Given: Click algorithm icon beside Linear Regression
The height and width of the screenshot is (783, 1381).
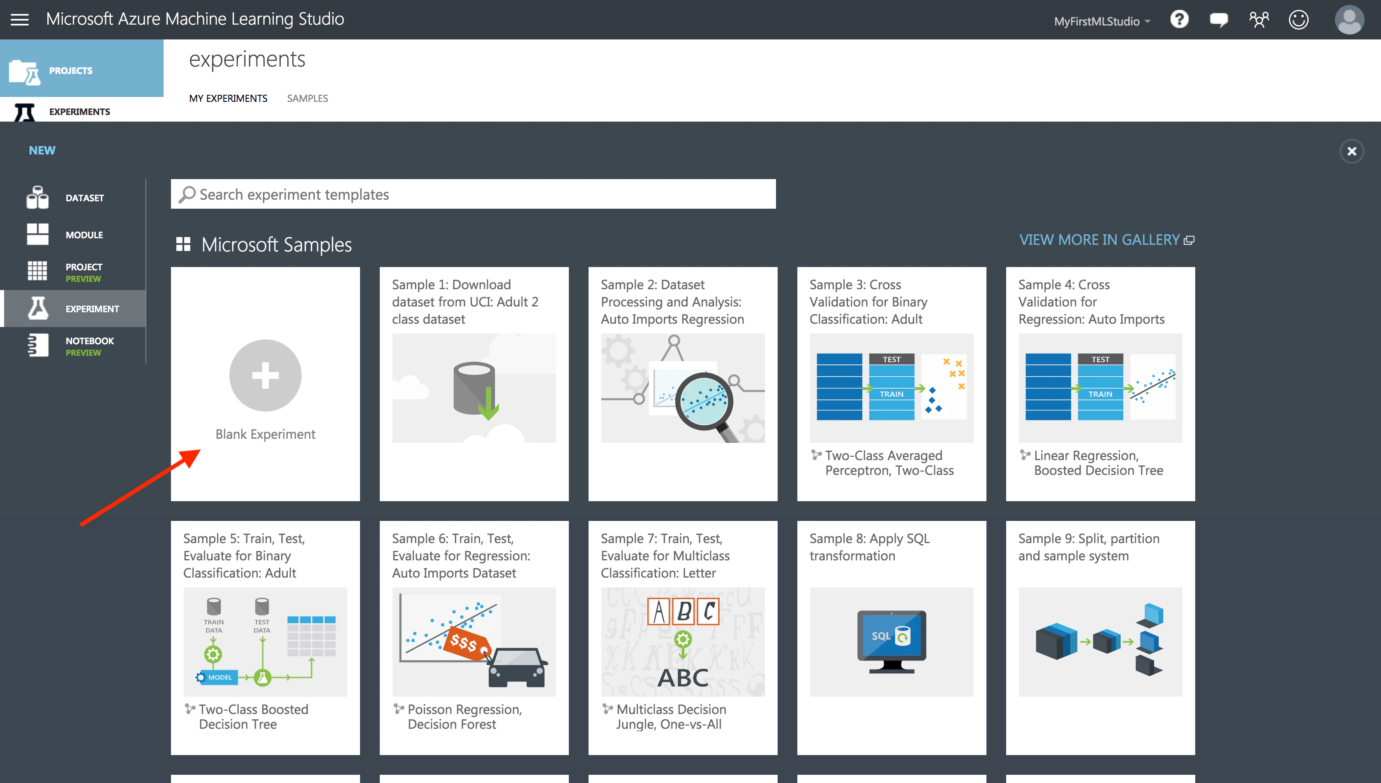Looking at the screenshot, I should click(1025, 455).
